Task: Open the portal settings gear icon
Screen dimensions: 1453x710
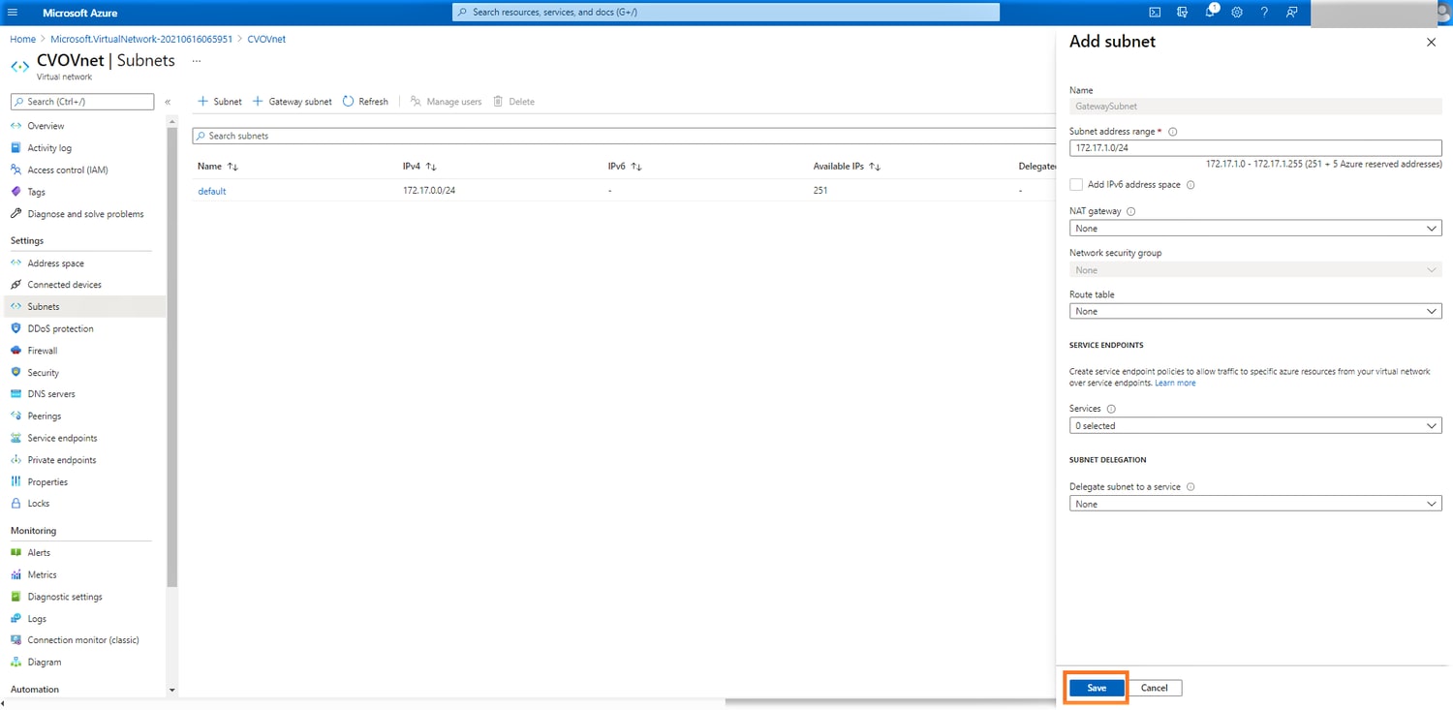Action: point(1237,13)
